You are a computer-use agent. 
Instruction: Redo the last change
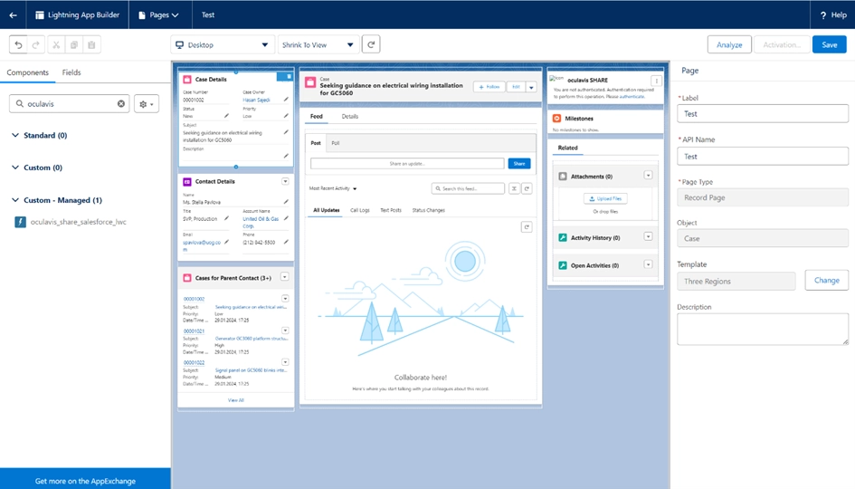pos(36,44)
